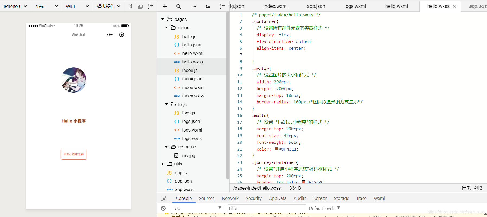The height and width of the screenshot is (217, 487).
Task: Click the collapse-all tree icon
Action: click(208, 6)
